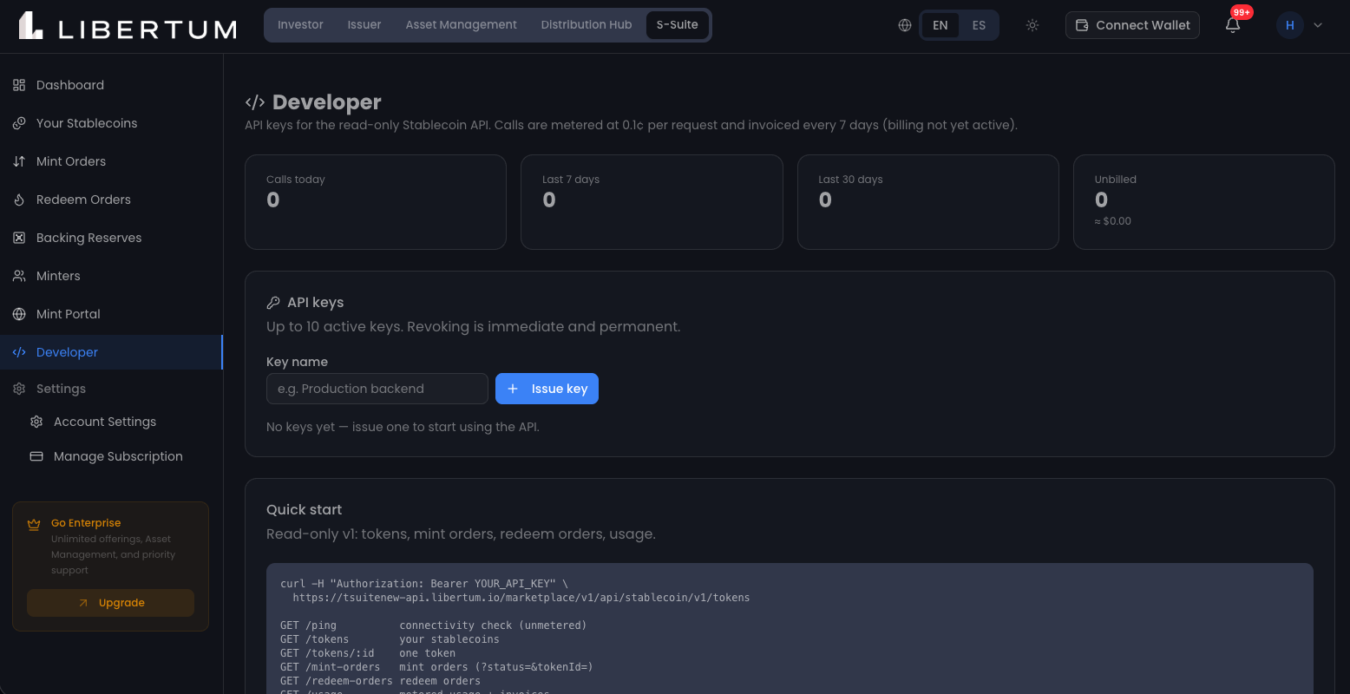Click the Quick start heading

(x=304, y=509)
